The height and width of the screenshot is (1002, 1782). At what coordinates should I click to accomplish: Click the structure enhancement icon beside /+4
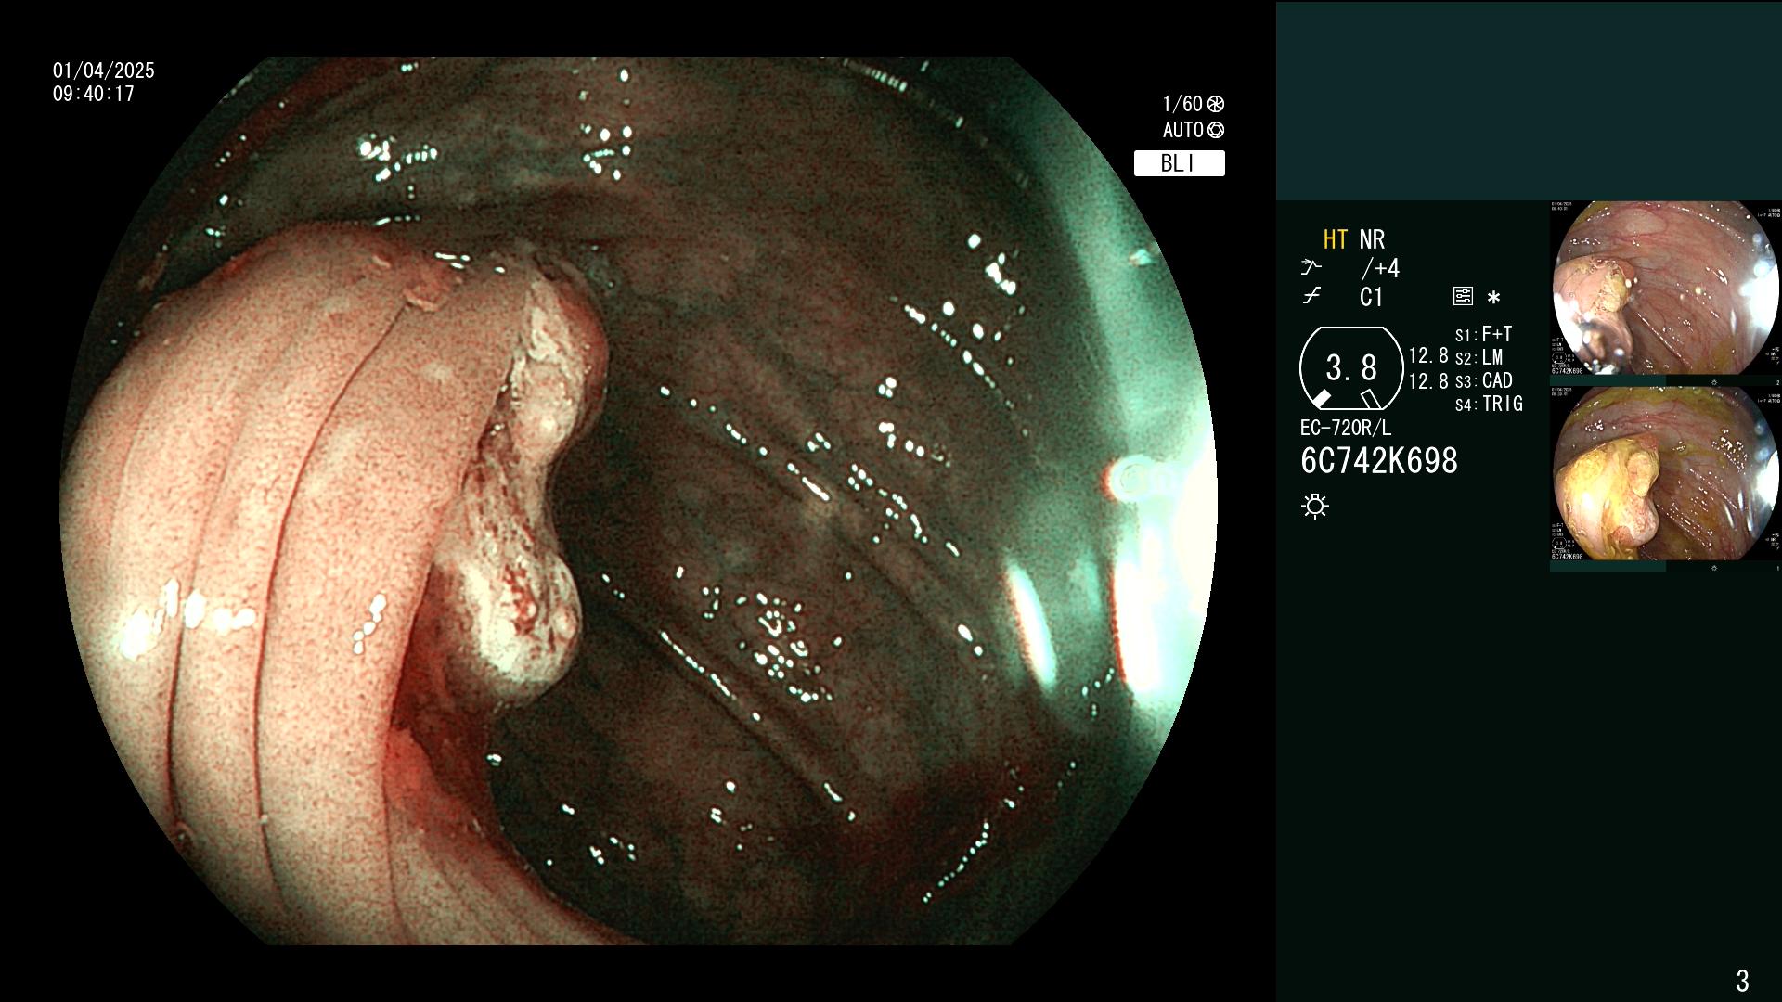tap(1311, 268)
